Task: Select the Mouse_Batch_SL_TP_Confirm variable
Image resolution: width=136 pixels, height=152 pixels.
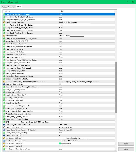Action: coord(16,44)
